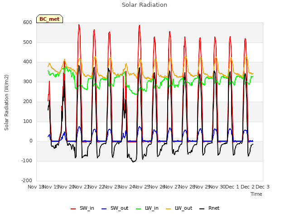
Task: Click the -200 y-axis tick label
Action: tap(27, 180)
